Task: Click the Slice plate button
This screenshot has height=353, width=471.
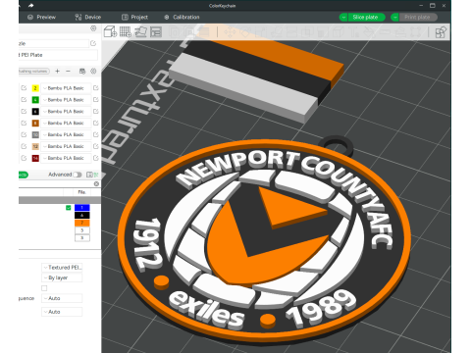Action: pyautogui.click(x=366, y=17)
